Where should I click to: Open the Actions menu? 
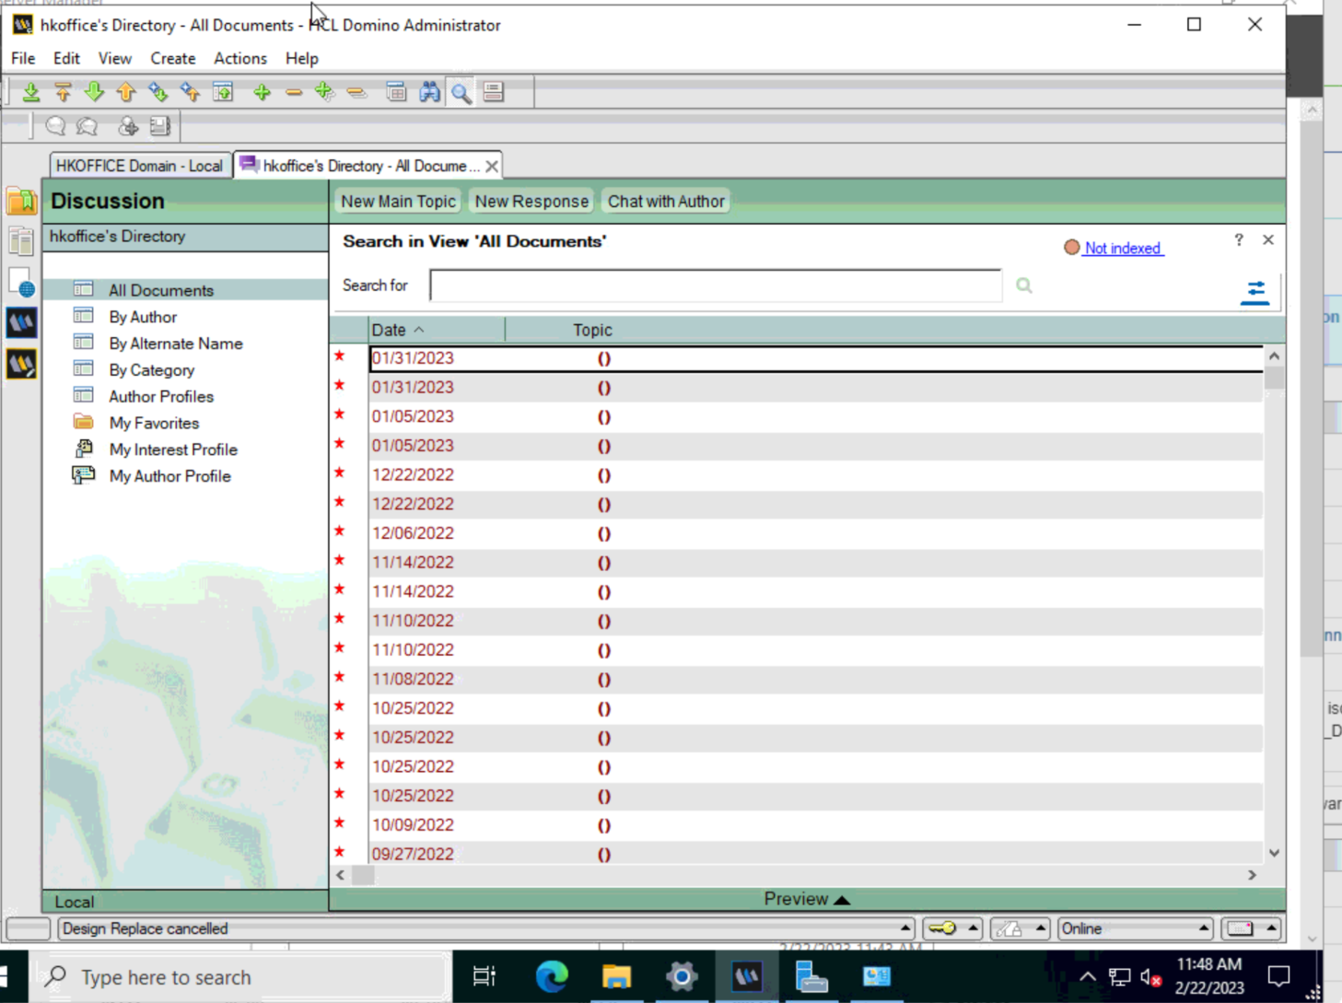click(x=240, y=58)
